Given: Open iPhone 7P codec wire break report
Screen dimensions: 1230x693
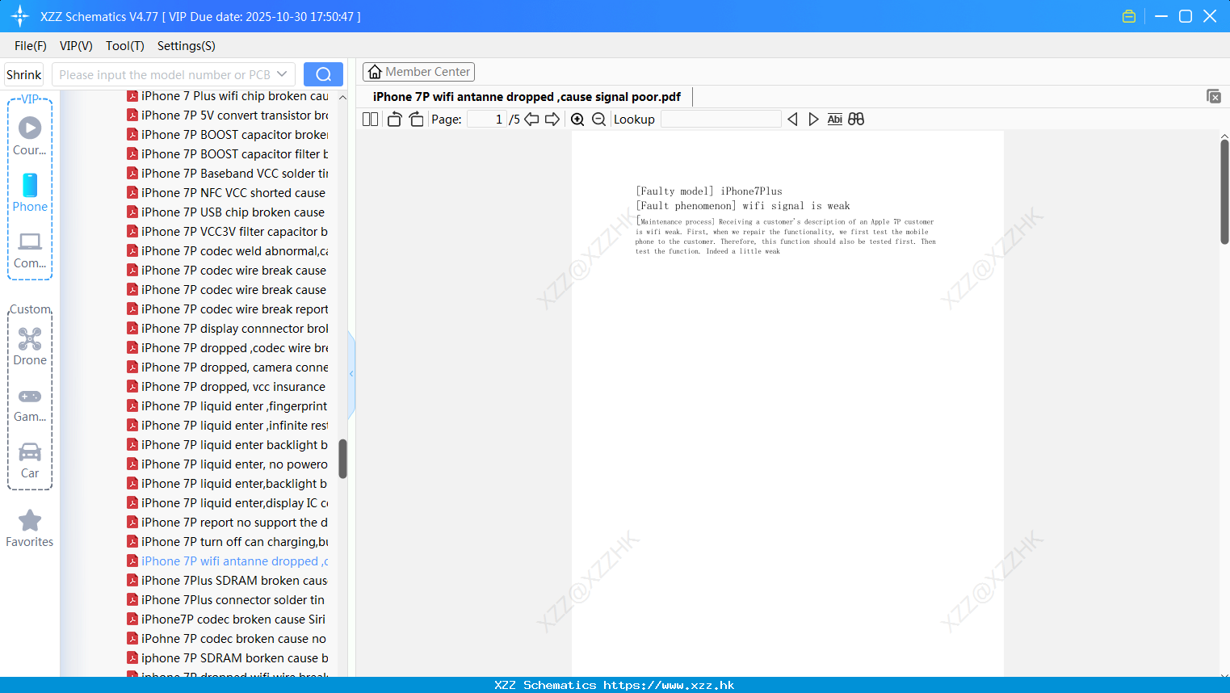Looking at the screenshot, I should [228, 309].
